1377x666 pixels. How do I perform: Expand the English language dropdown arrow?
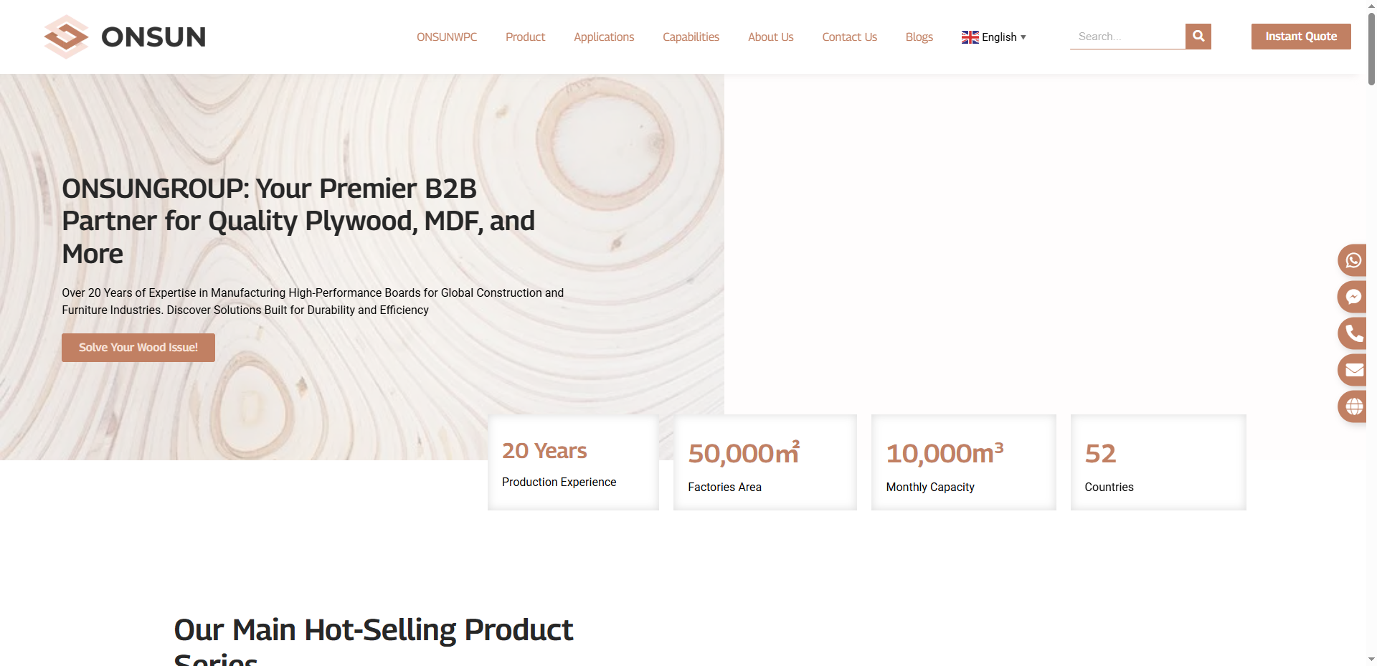1023,37
